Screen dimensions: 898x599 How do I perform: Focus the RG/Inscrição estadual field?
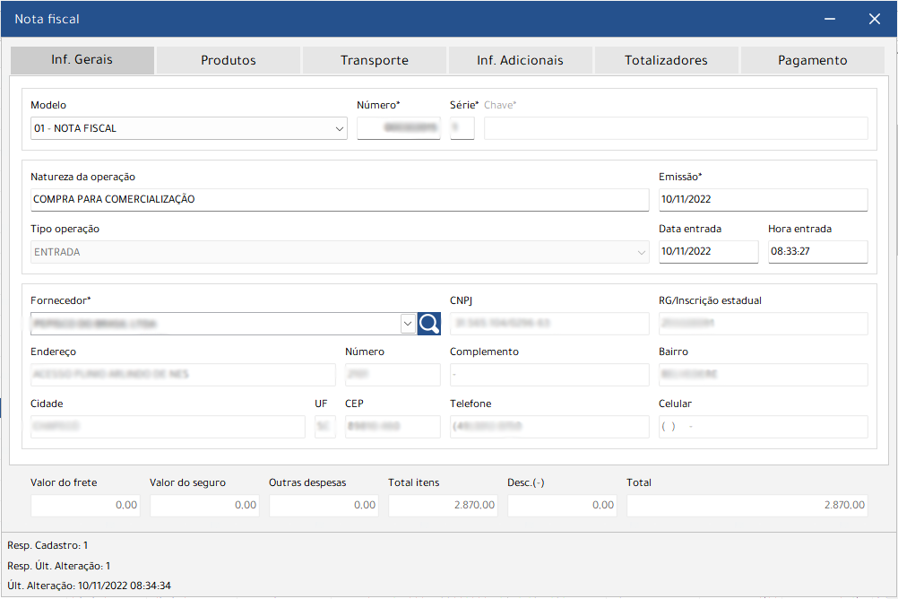click(x=764, y=324)
